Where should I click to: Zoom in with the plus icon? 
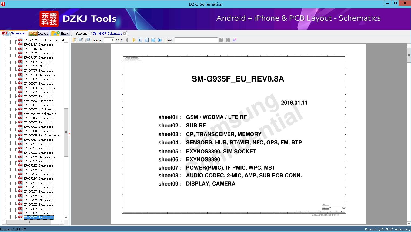tap(160, 40)
